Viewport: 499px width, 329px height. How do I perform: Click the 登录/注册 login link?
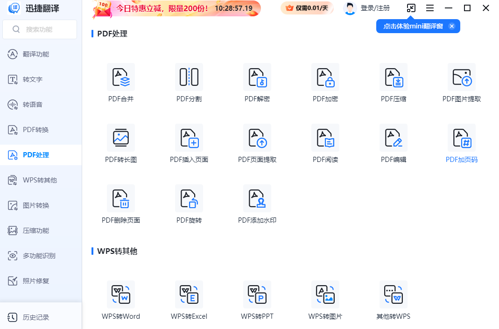click(375, 8)
